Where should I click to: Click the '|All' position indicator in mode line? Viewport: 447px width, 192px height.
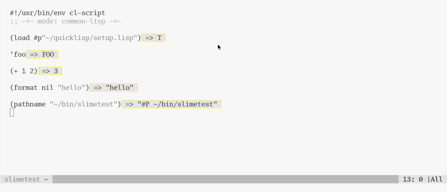pyautogui.click(x=435, y=179)
